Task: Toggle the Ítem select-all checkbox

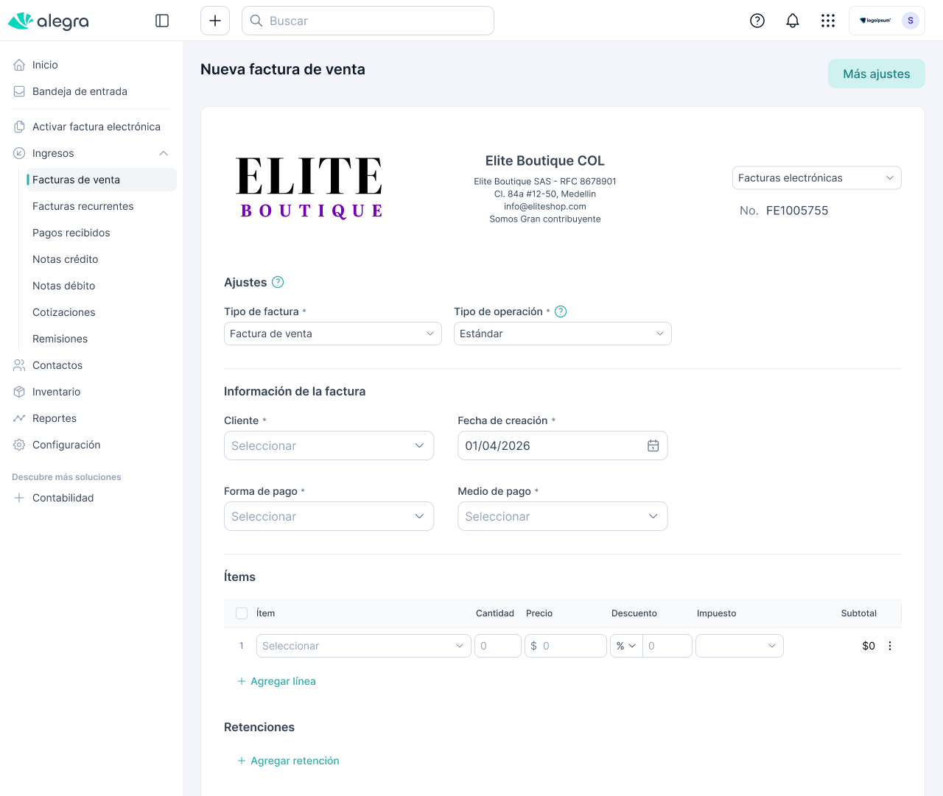Action: [x=242, y=613]
